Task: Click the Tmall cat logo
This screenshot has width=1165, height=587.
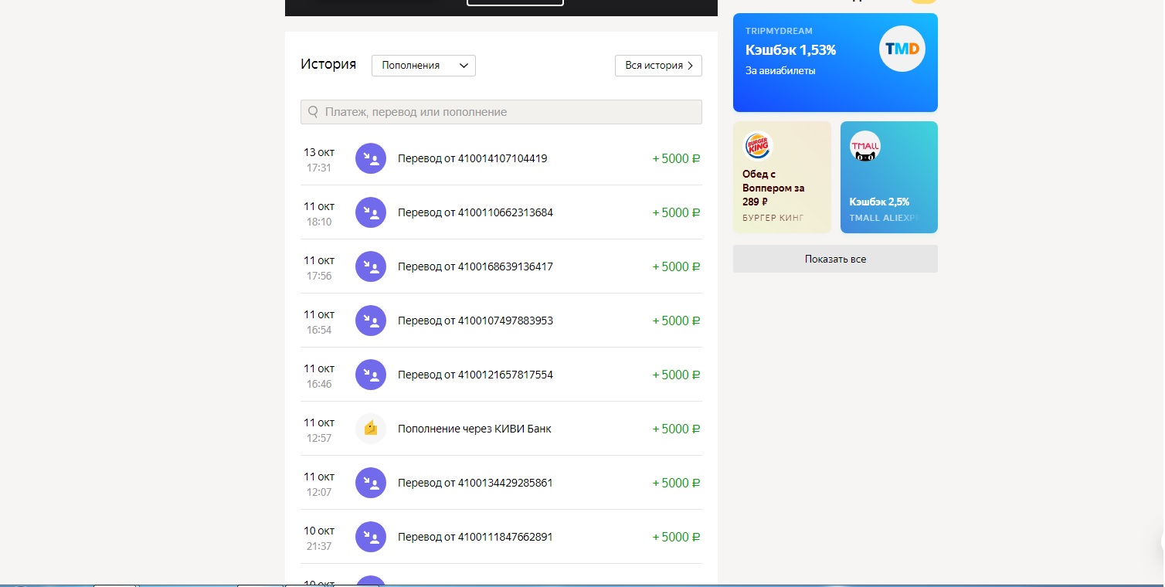Action: pyautogui.click(x=865, y=146)
